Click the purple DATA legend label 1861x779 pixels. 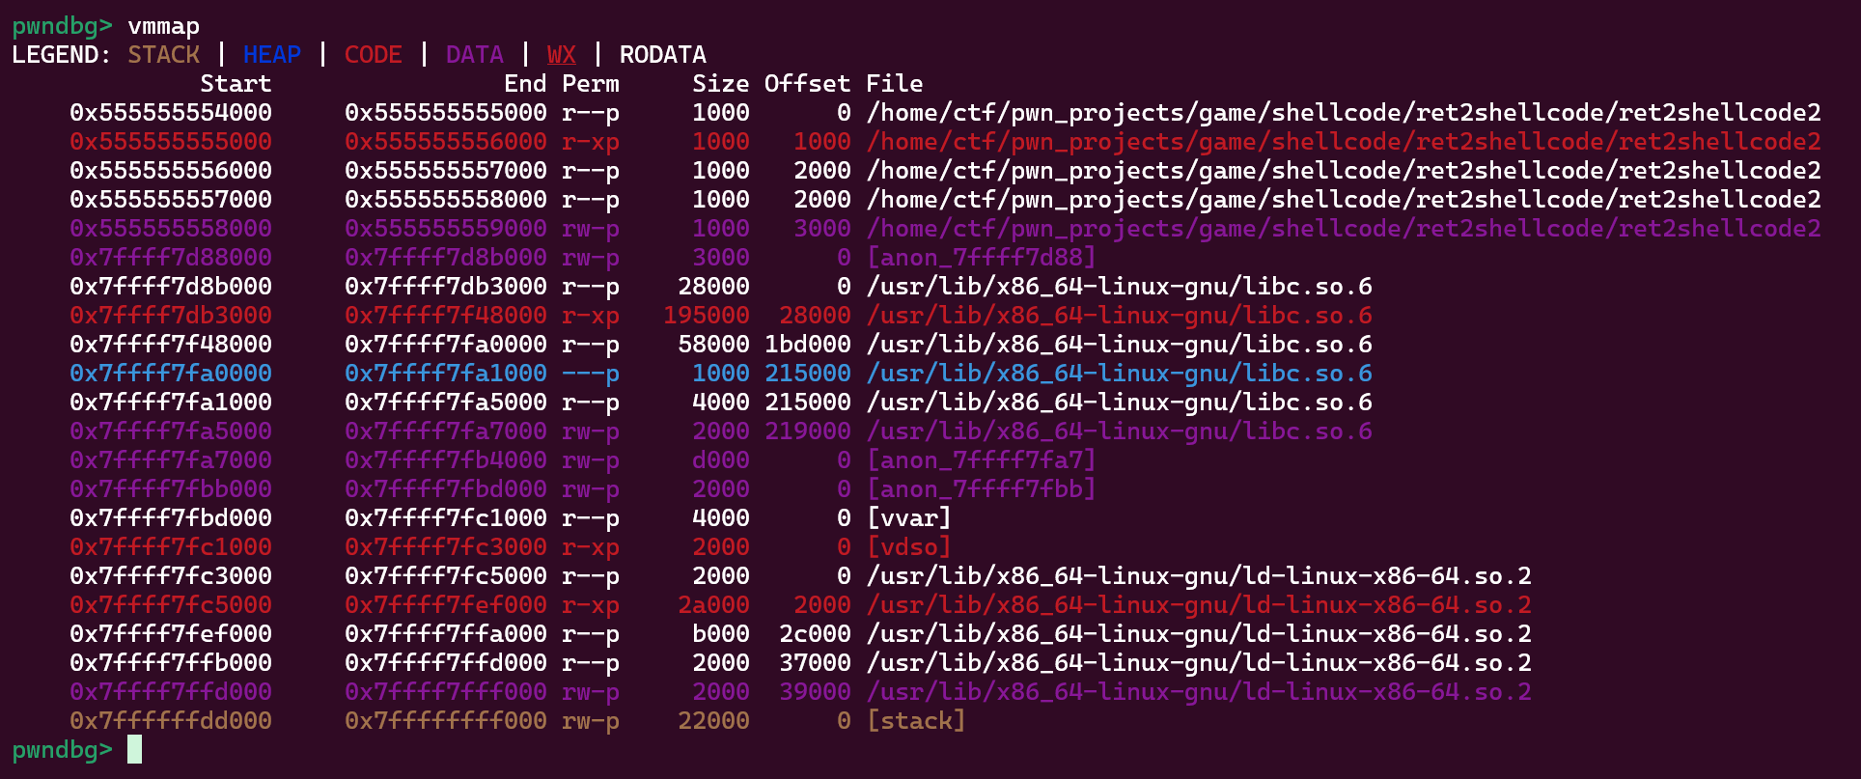(474, 55)
